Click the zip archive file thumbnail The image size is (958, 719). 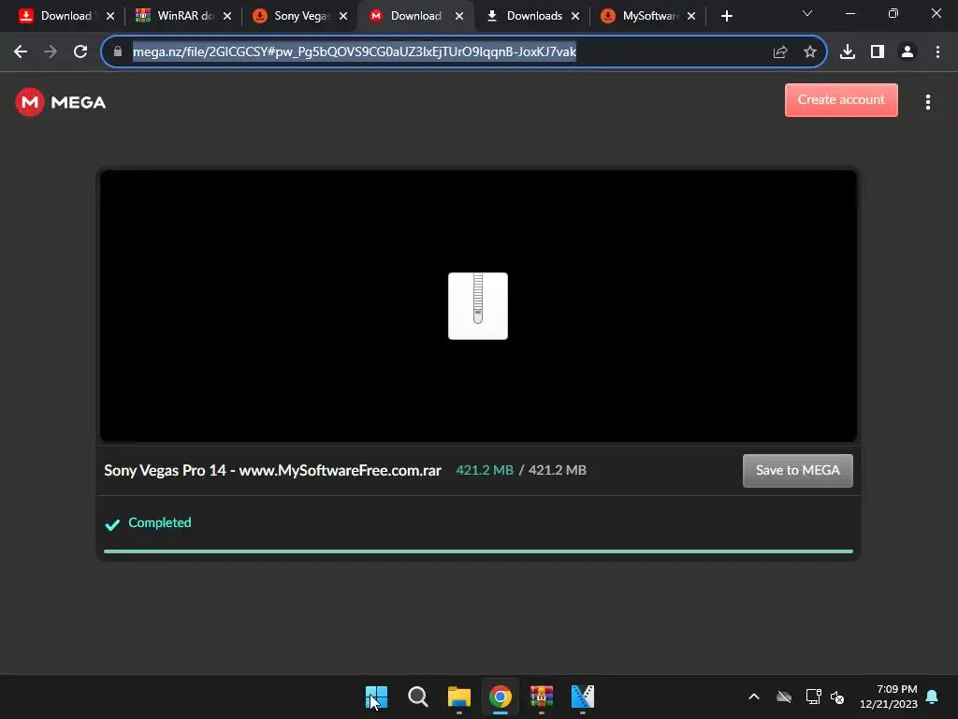click(478, 306)
